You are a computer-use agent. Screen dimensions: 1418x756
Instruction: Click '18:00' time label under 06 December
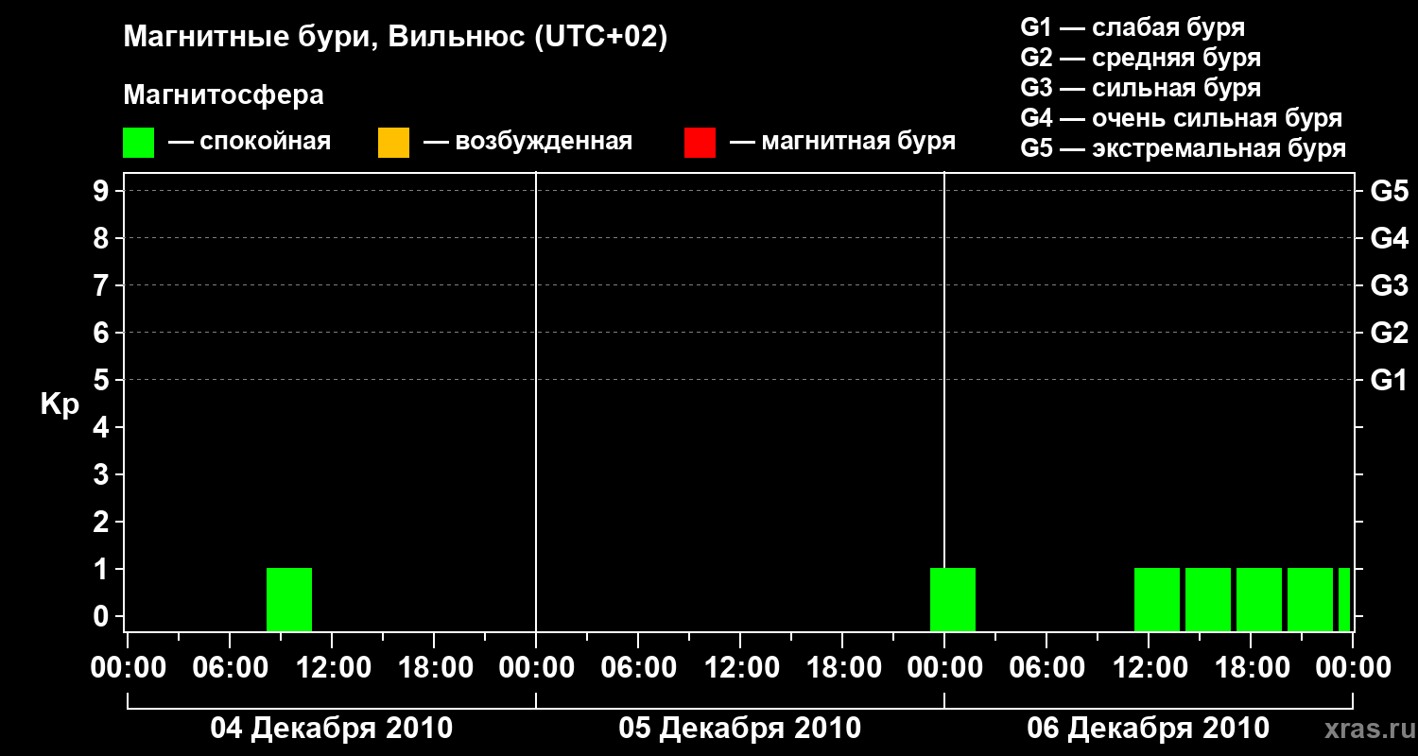1251,668
